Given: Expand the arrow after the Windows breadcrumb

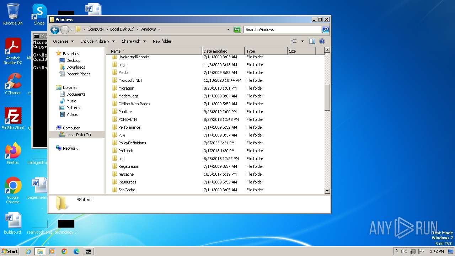Looking at the screenshot, I should pos(159,30).
